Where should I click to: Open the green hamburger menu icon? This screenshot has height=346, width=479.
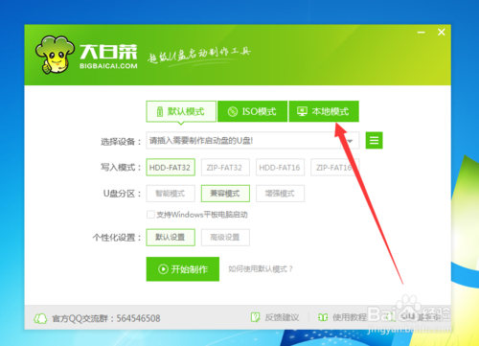(x=374, y=140)
